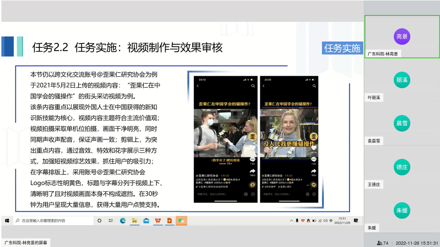This screenshot has height=247, width=440.
Task: Click the name label 朱媛 below avatar
Action: tap(372, 228)
